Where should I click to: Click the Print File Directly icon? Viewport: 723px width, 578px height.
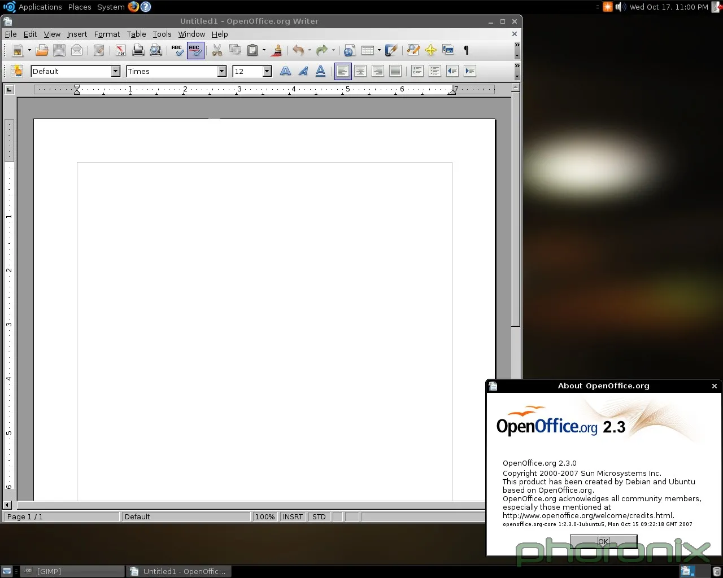138,50
